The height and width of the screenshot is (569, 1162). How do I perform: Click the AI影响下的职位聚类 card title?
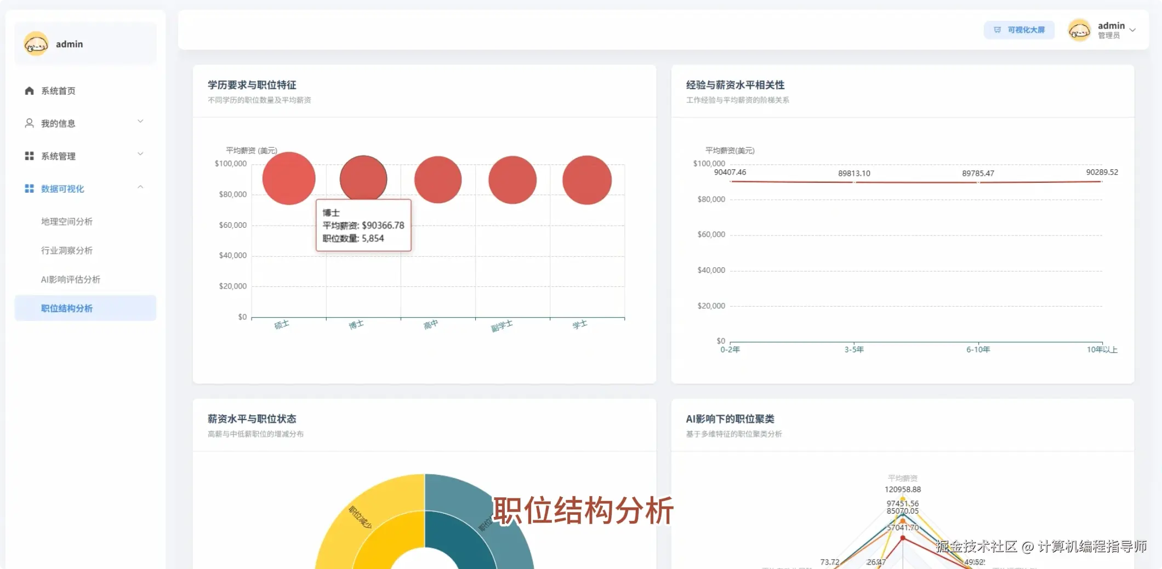pos(730,419)
